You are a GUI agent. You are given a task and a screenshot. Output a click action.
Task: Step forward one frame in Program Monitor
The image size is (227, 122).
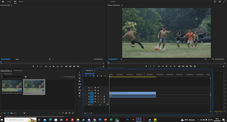click(171, 66)
